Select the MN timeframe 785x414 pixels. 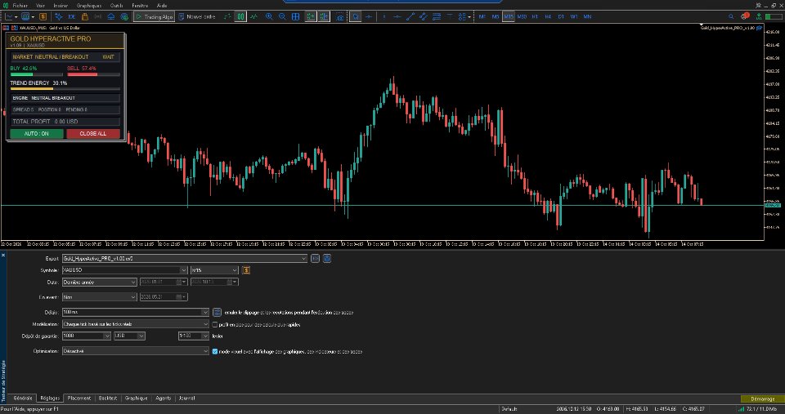588,16
